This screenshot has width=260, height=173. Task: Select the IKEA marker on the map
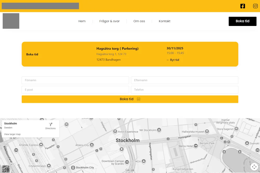point(144,161)
